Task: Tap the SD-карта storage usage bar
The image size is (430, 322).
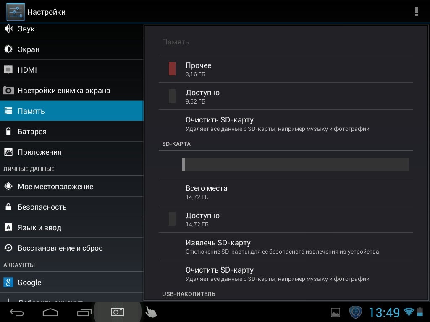Action: [x=295, y=164]
